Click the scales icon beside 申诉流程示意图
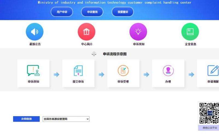 [x=94, y=54]
